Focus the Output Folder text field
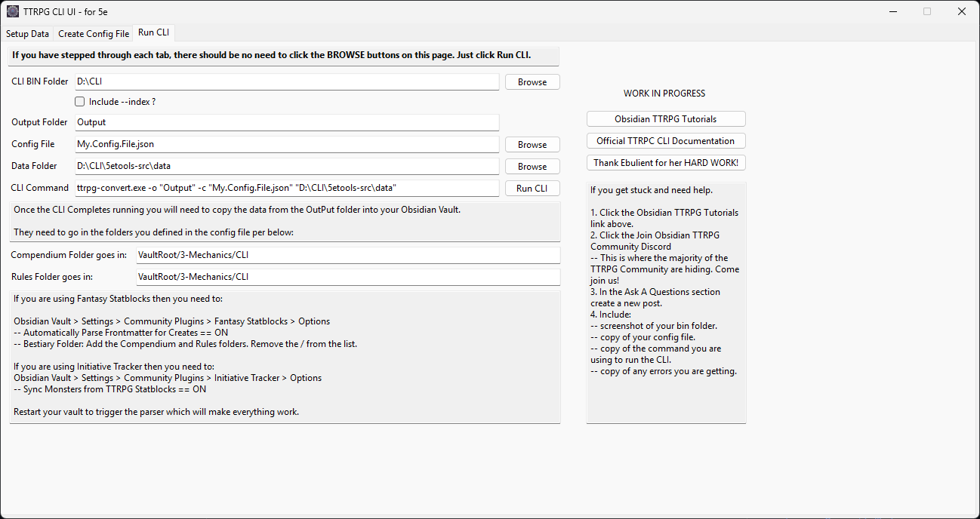 287,123
